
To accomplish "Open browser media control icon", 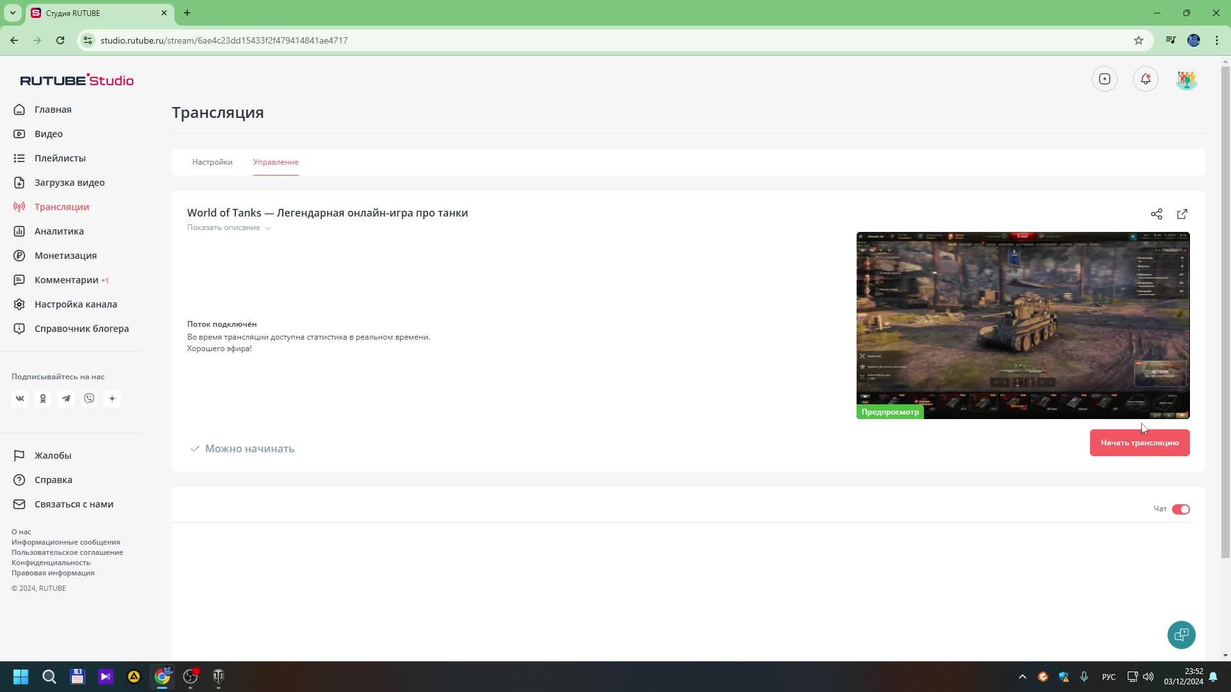I will pyautogui.click(x=1171, y=40).
